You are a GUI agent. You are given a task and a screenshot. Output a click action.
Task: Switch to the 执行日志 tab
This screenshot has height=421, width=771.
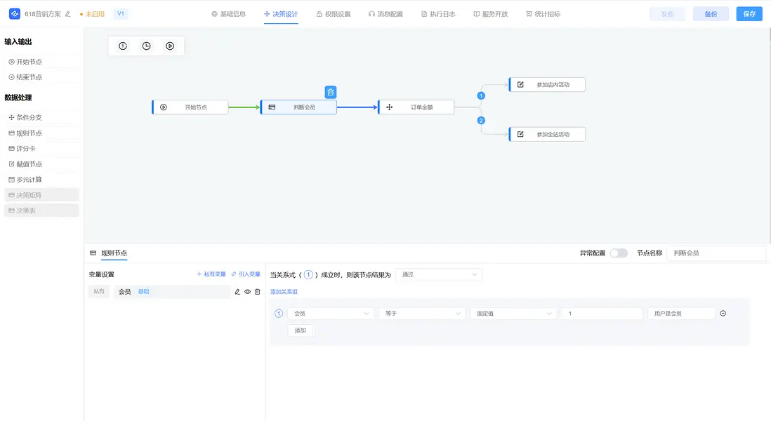(438, 14)
